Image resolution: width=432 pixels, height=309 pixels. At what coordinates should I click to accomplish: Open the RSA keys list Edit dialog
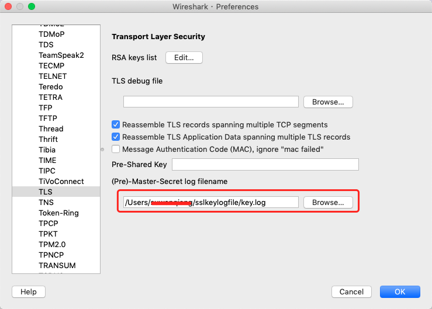point(184,58)
